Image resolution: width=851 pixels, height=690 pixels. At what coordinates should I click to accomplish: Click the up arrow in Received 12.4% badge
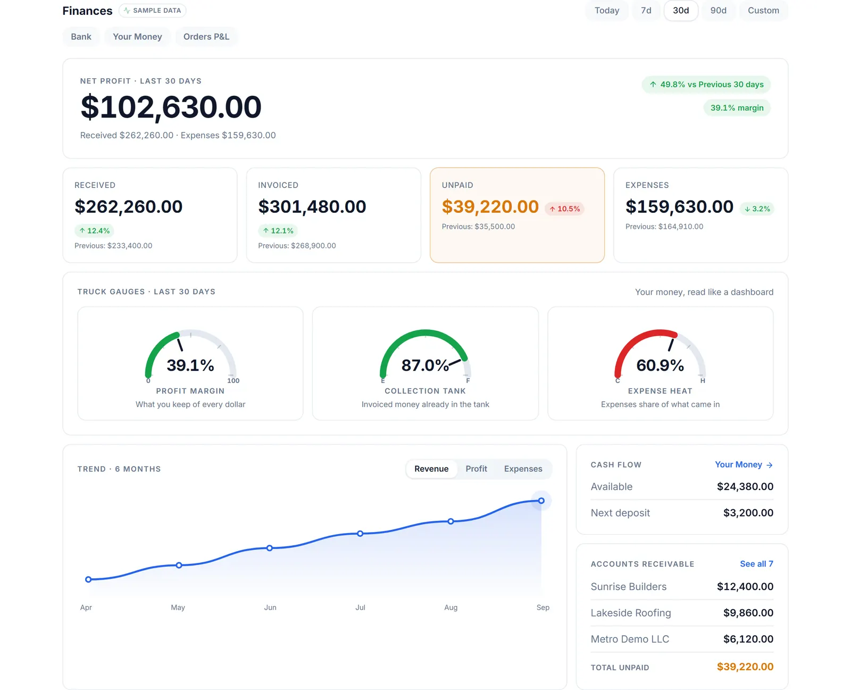click(x=82, y=231)
